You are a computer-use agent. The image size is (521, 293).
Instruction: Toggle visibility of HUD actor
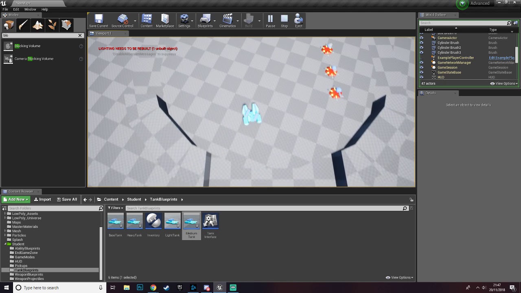click(x=421, y=77)
